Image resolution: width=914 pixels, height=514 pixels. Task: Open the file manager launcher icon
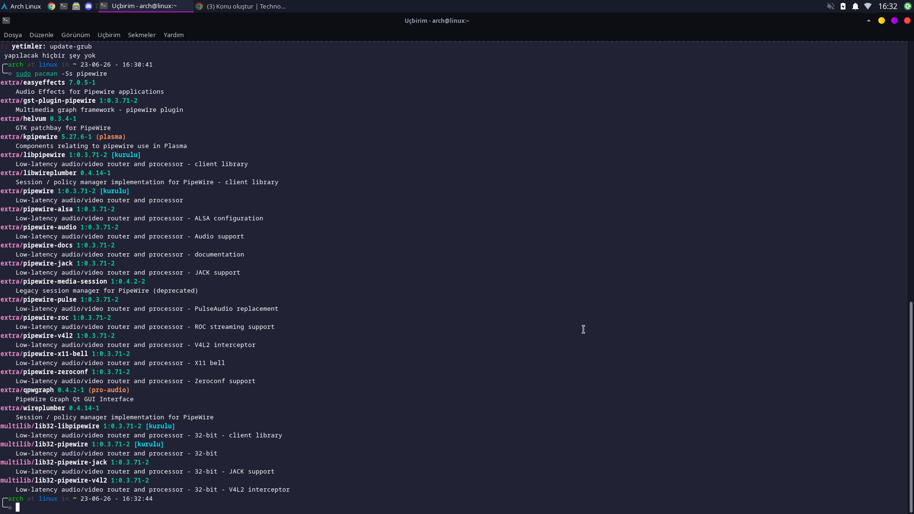click(76, 6)
